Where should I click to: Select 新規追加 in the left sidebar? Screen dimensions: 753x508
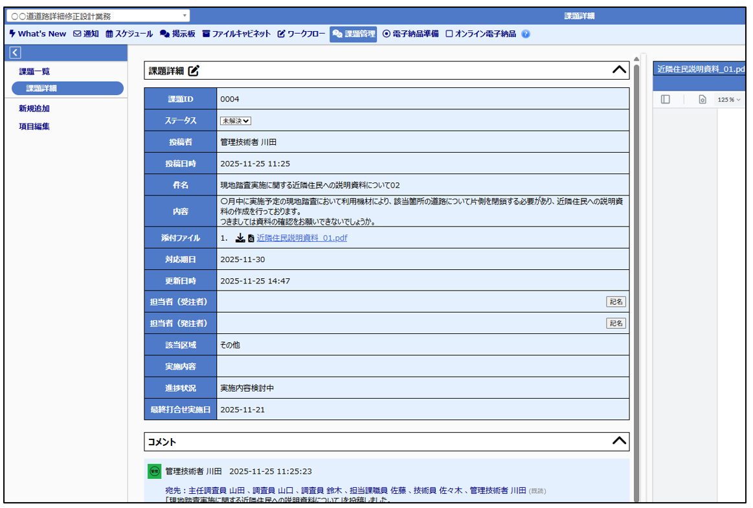[x=34, y=109]
